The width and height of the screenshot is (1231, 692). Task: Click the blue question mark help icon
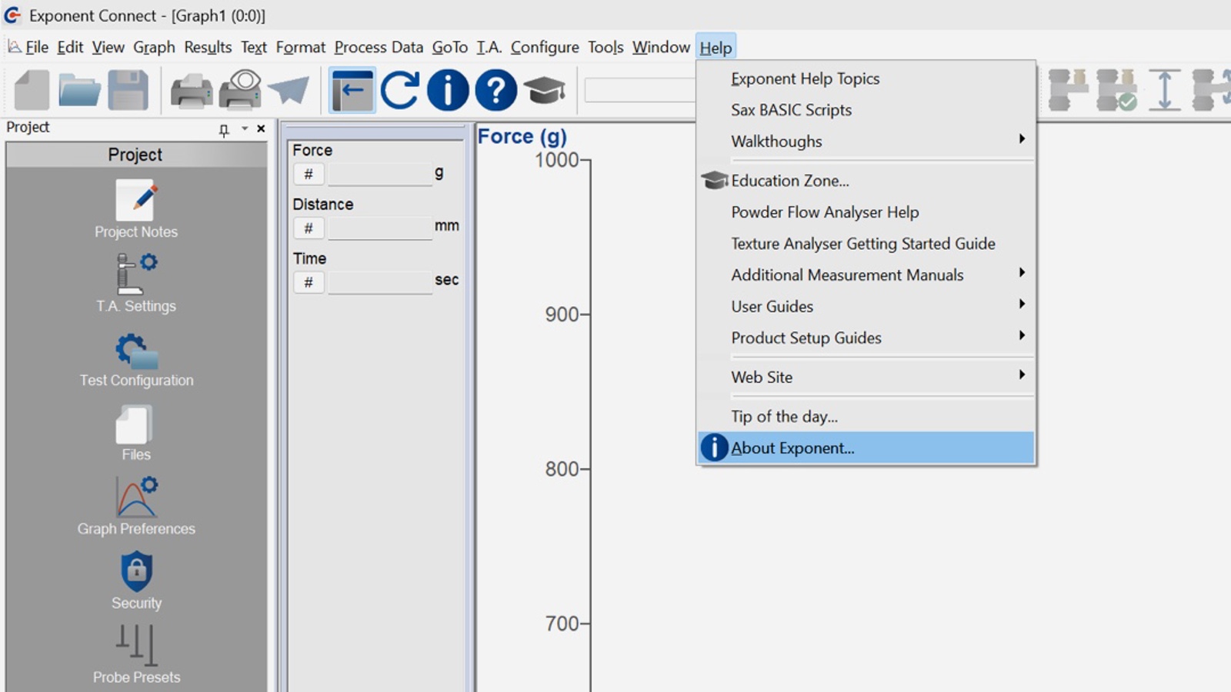tap(495, 90)
